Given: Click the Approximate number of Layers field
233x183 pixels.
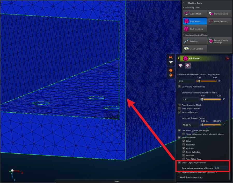Looking at the screenshot, I should pos(221,168).
